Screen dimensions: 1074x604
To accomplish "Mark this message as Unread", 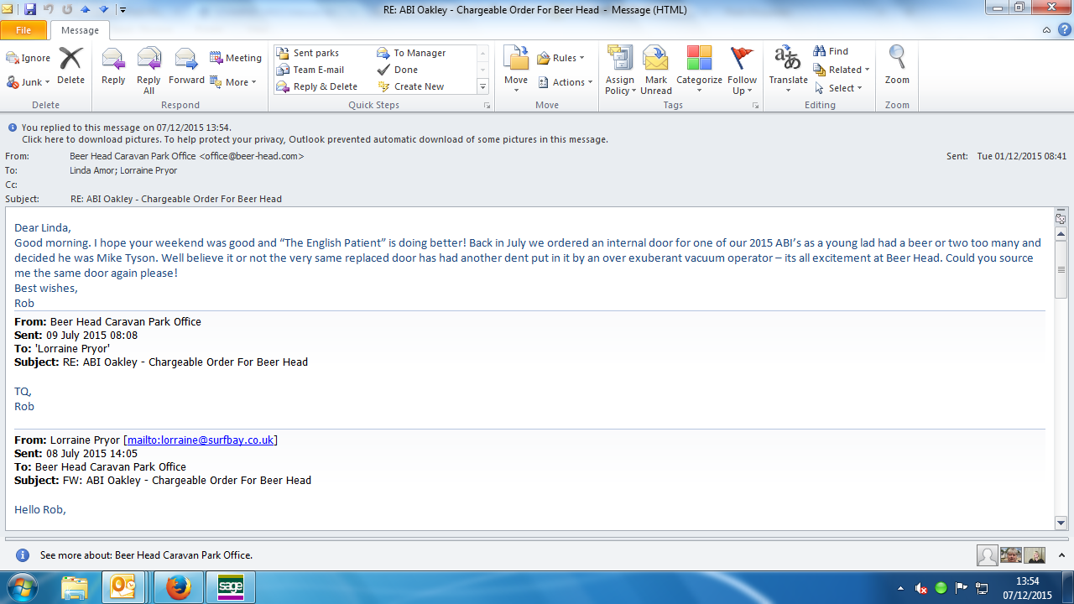I will [x=655, y=70].
